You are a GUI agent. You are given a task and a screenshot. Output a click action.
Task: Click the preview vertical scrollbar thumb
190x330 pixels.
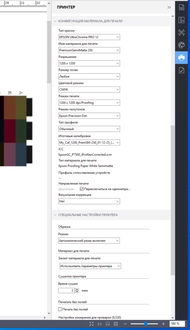point(49,52)
